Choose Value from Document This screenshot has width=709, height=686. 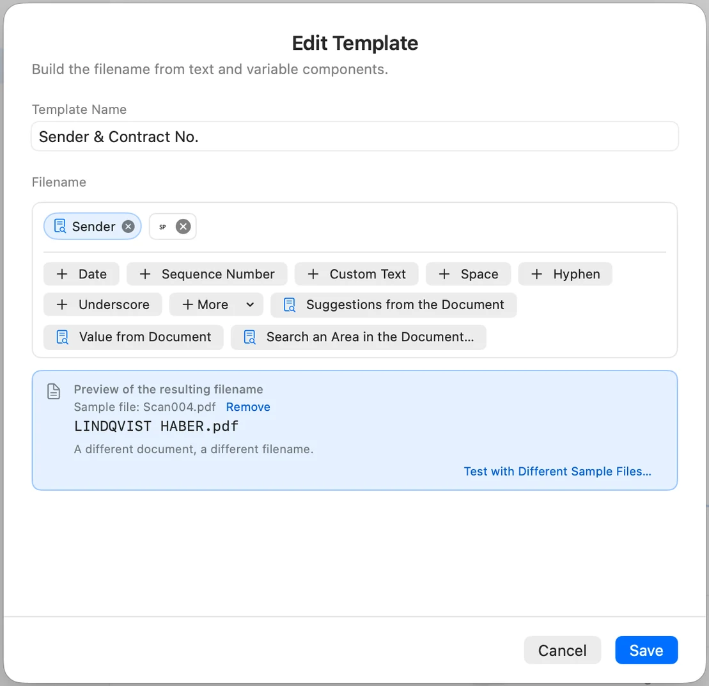(134, 337)
